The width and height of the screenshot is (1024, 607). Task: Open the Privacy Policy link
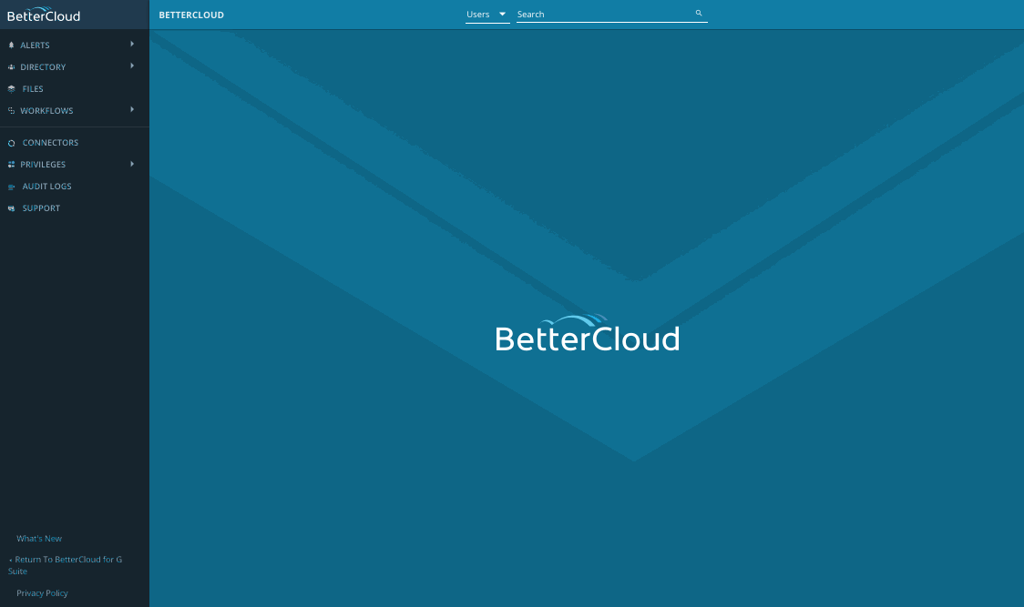[x=43, y=593]
